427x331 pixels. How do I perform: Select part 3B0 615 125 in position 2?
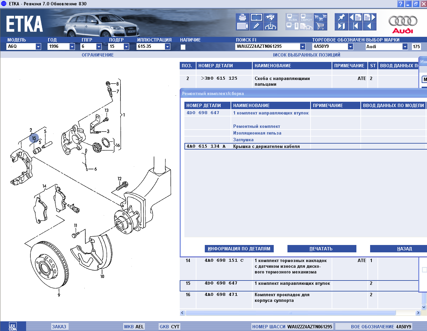pos(219,78)
